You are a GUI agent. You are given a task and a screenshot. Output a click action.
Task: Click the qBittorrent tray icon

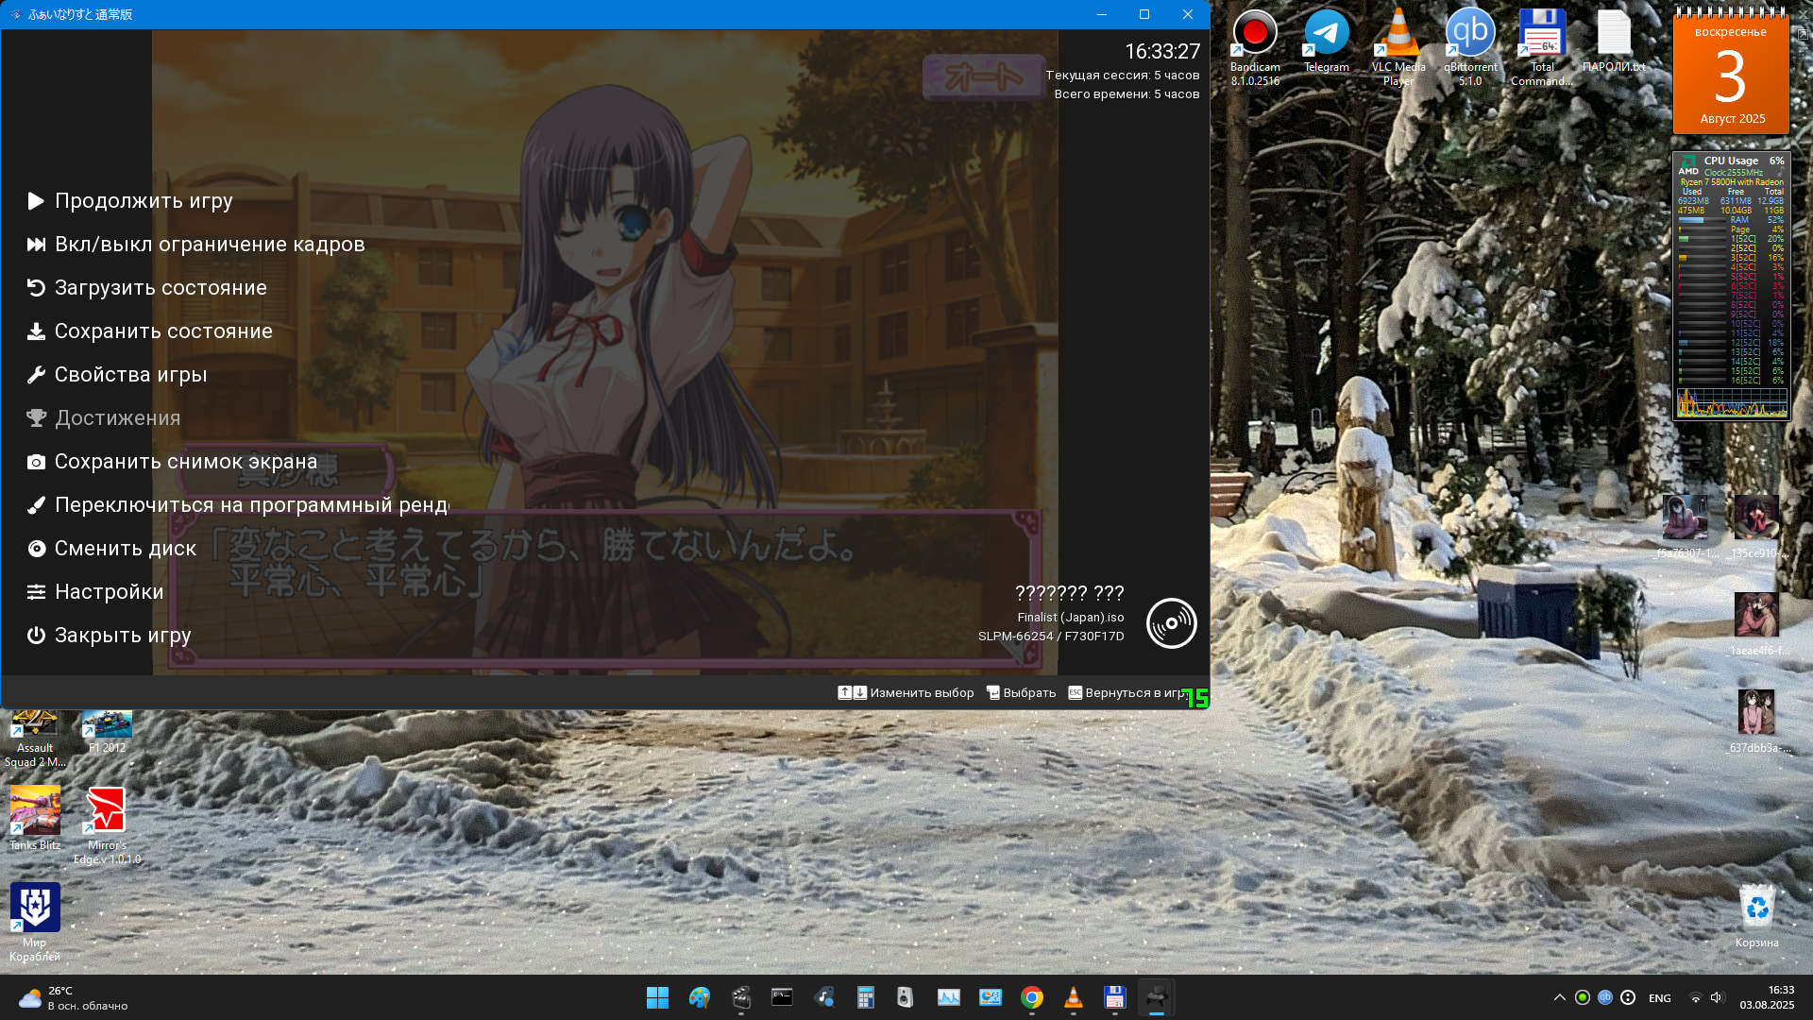(1604, 997)
